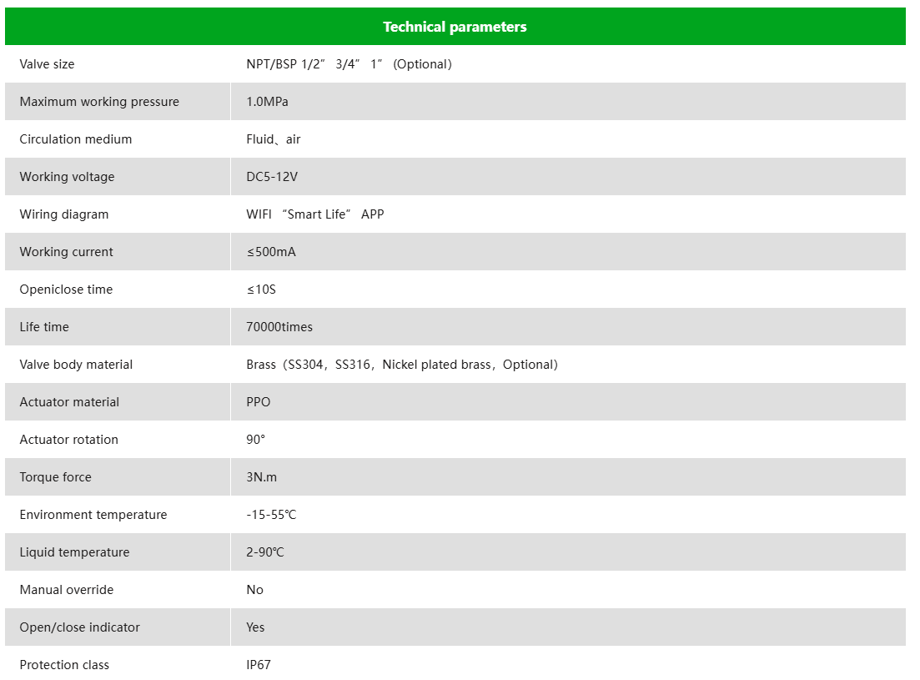Click the Technical parameters header
The image size is (920, 680).
pyautogui.click(x=455, y=27)
